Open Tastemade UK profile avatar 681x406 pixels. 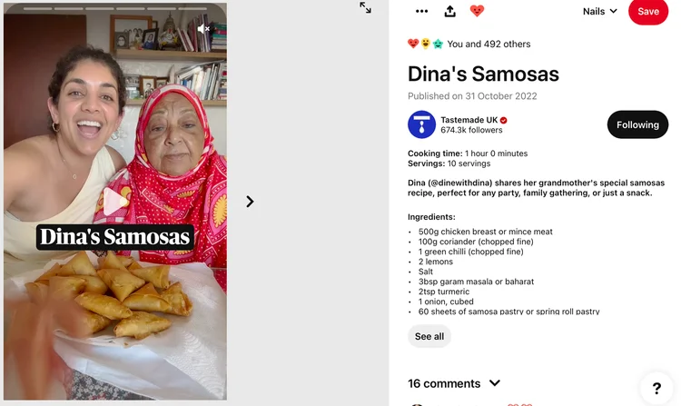tap(421, 124)
